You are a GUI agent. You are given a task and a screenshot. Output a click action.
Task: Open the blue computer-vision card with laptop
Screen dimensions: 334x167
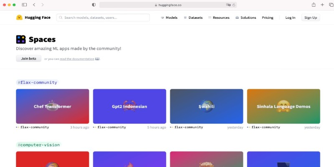[x=283, y=159]
